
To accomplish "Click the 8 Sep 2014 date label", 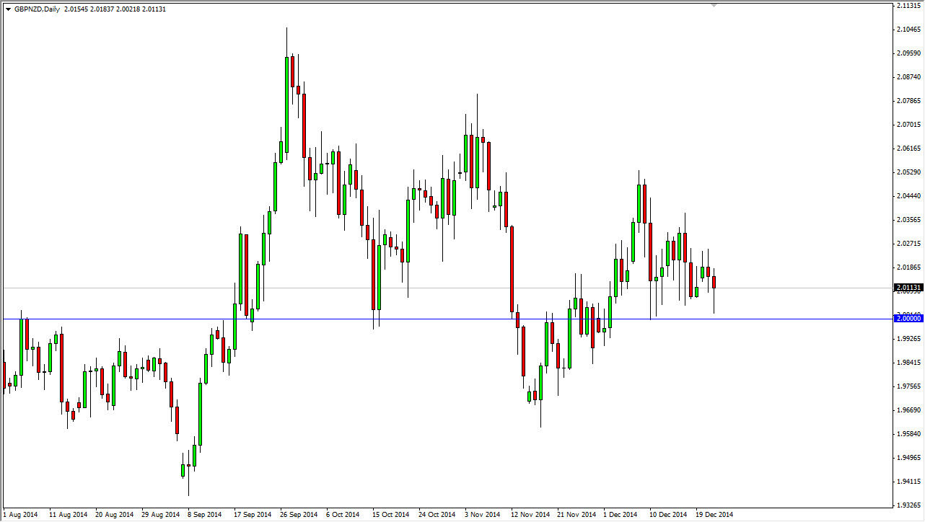I will pyautogui.click(x=206, y=515).
